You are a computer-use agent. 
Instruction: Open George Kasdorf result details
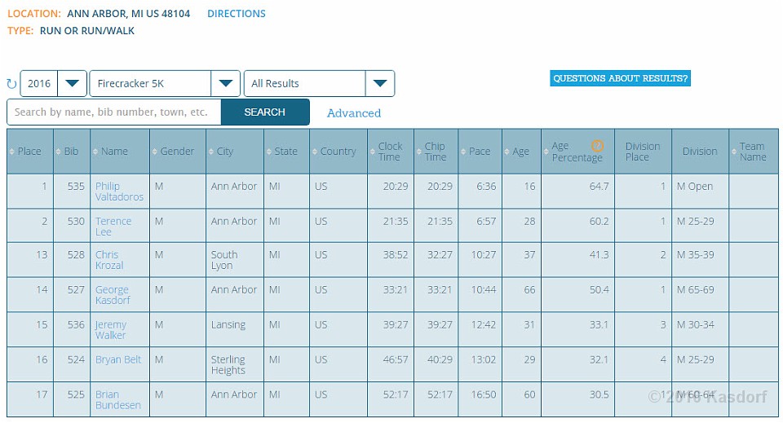[113, 295]
